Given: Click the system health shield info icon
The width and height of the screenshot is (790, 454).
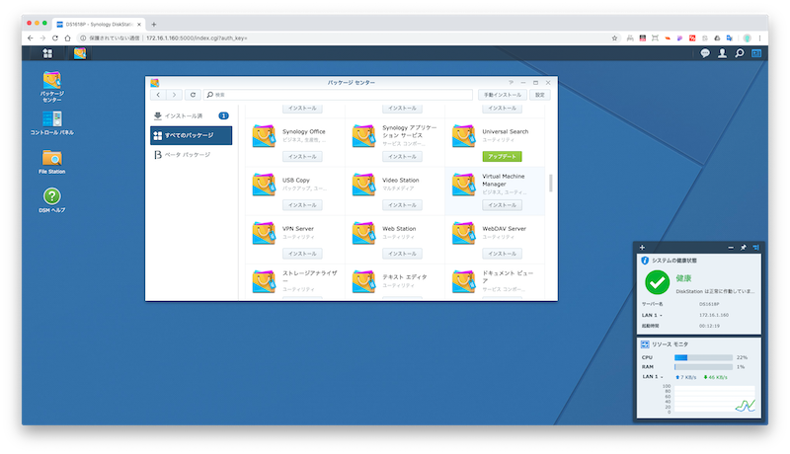Looking at the screenshot, I should pyautogui.click(x=645, y=261).
